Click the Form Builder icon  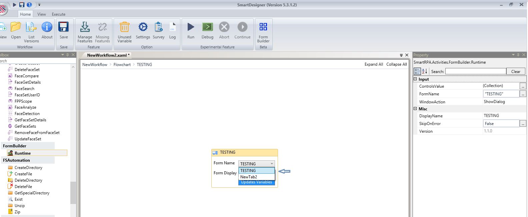coord(263,27)
